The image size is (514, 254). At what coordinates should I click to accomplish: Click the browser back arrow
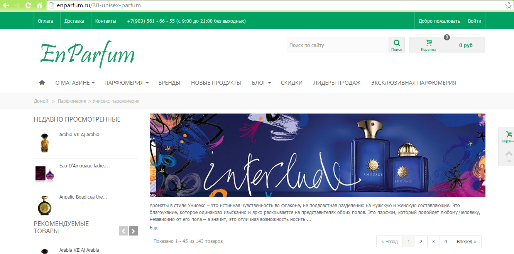[x=6, y=5]
